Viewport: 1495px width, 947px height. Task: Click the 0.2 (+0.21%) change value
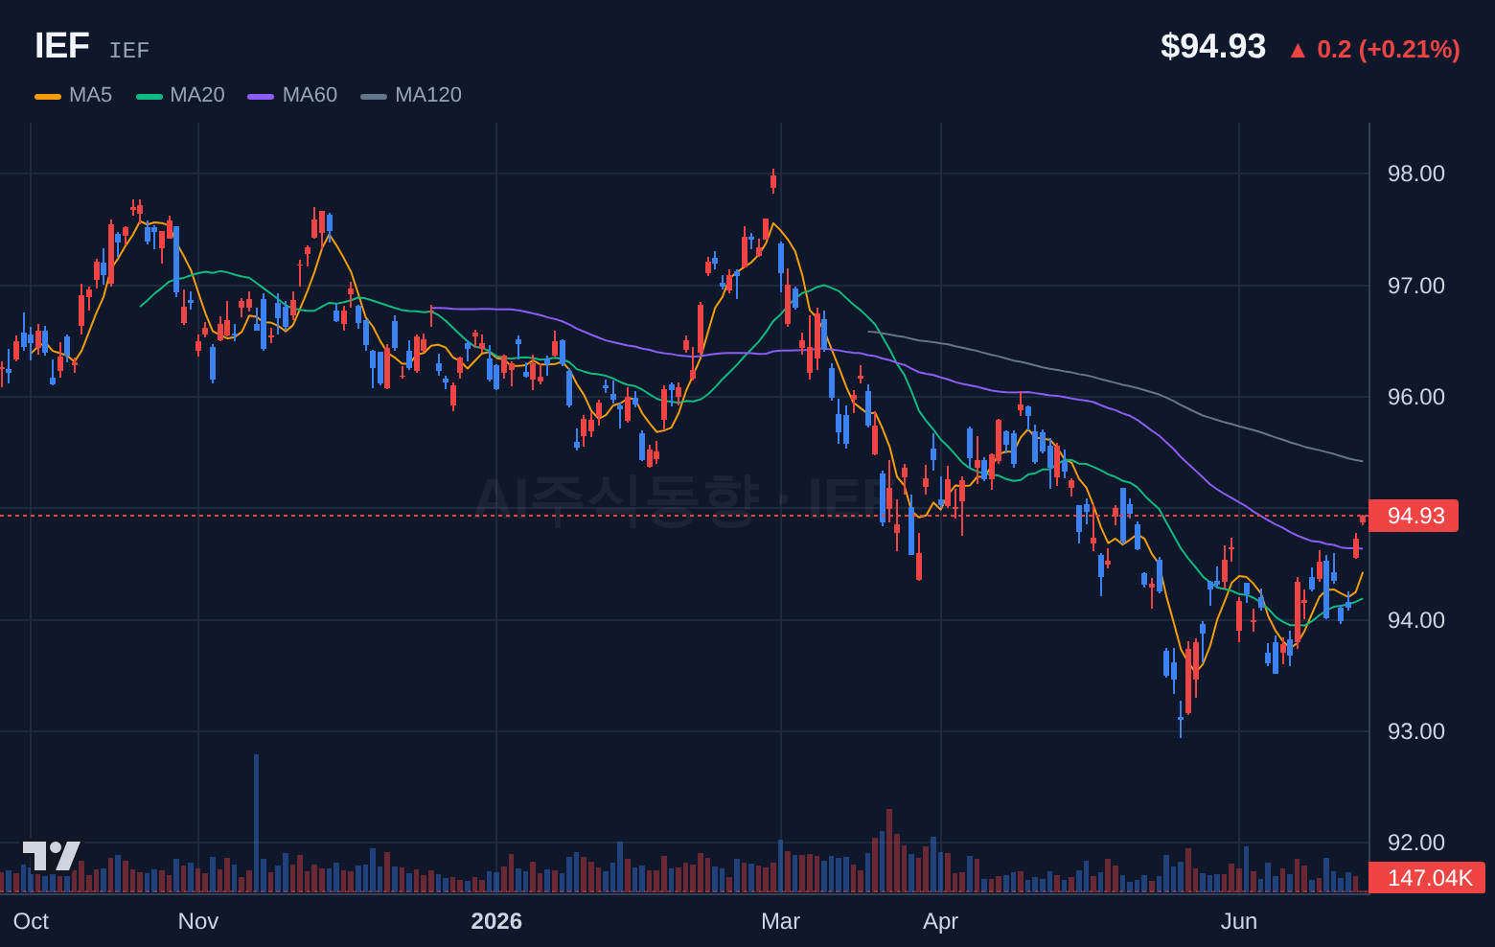click(1389, 49)
